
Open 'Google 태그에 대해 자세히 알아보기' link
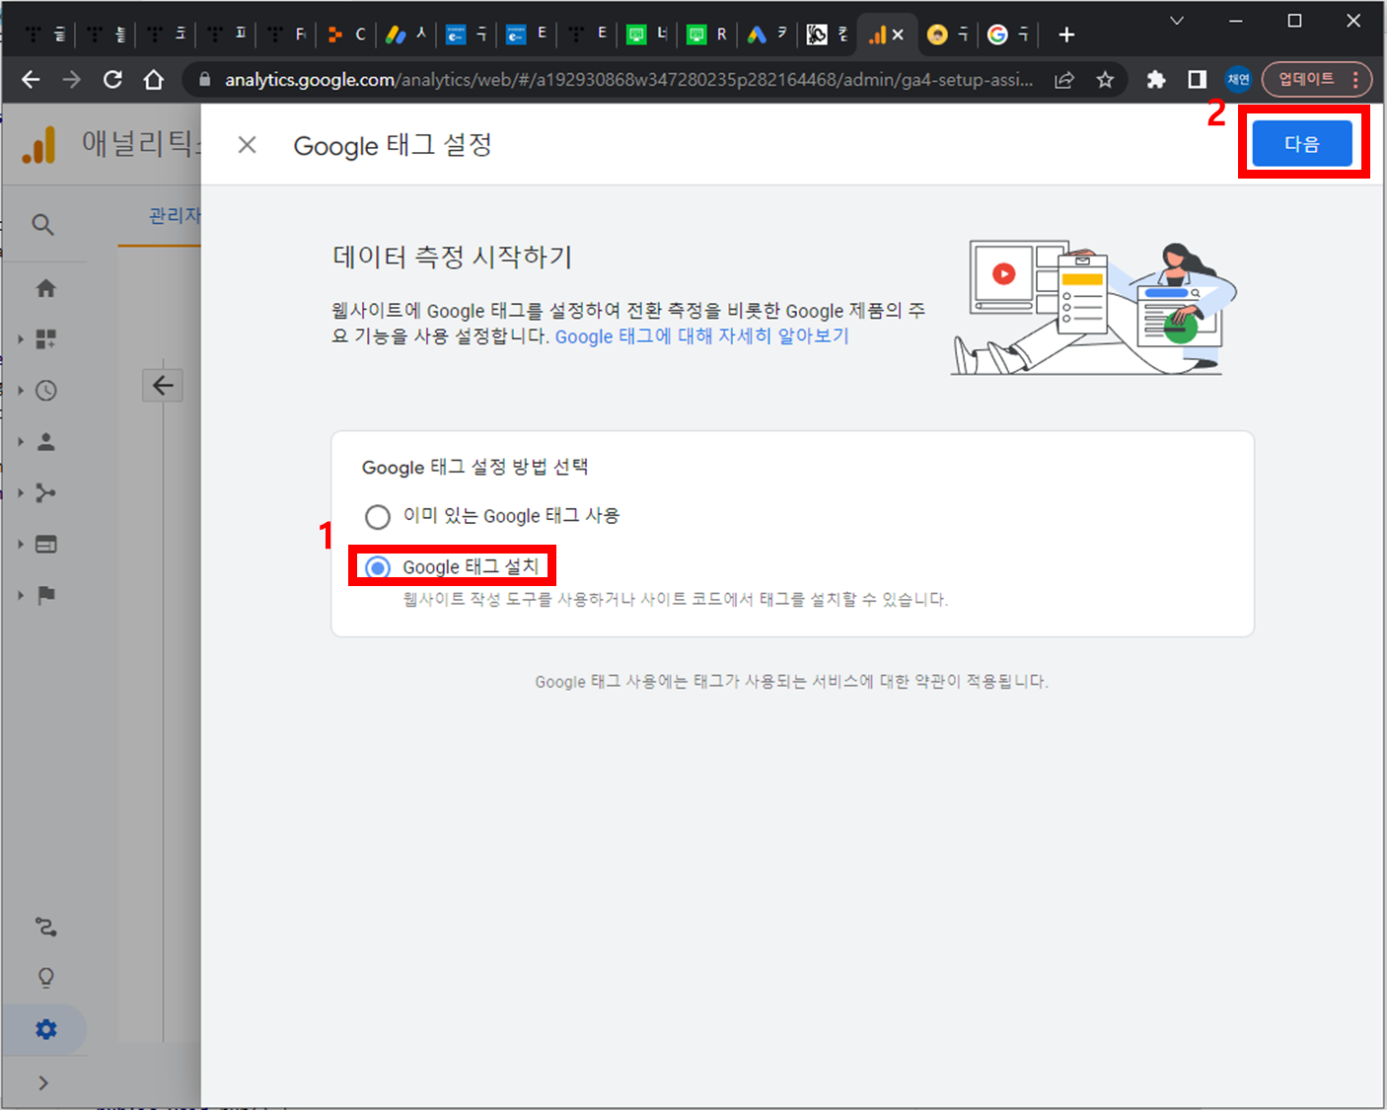(701, 336)
